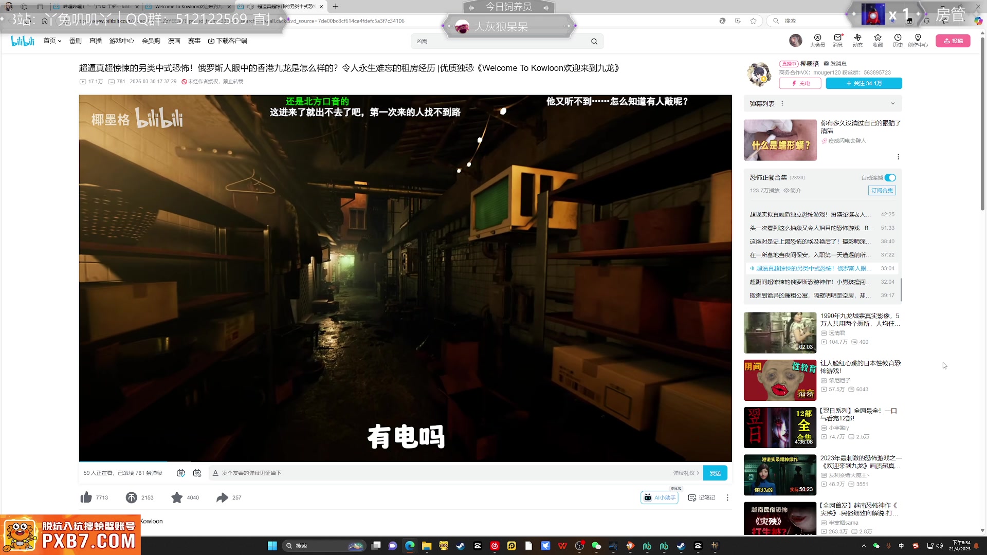Select playlist item with duration 32:04
Screen dimensions: 987x555
(x=822, y=282)
